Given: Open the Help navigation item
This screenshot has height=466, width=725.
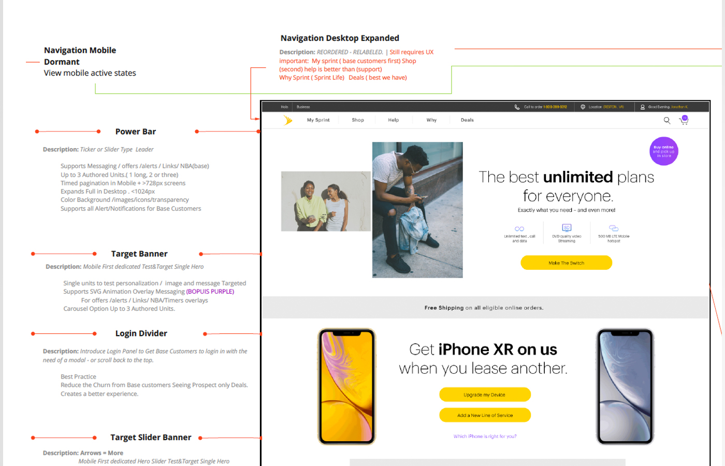Looking at the screenshot, I should click(394, 120).
